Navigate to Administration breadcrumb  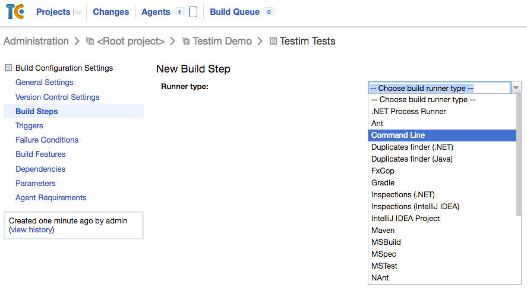click(36, 41)
